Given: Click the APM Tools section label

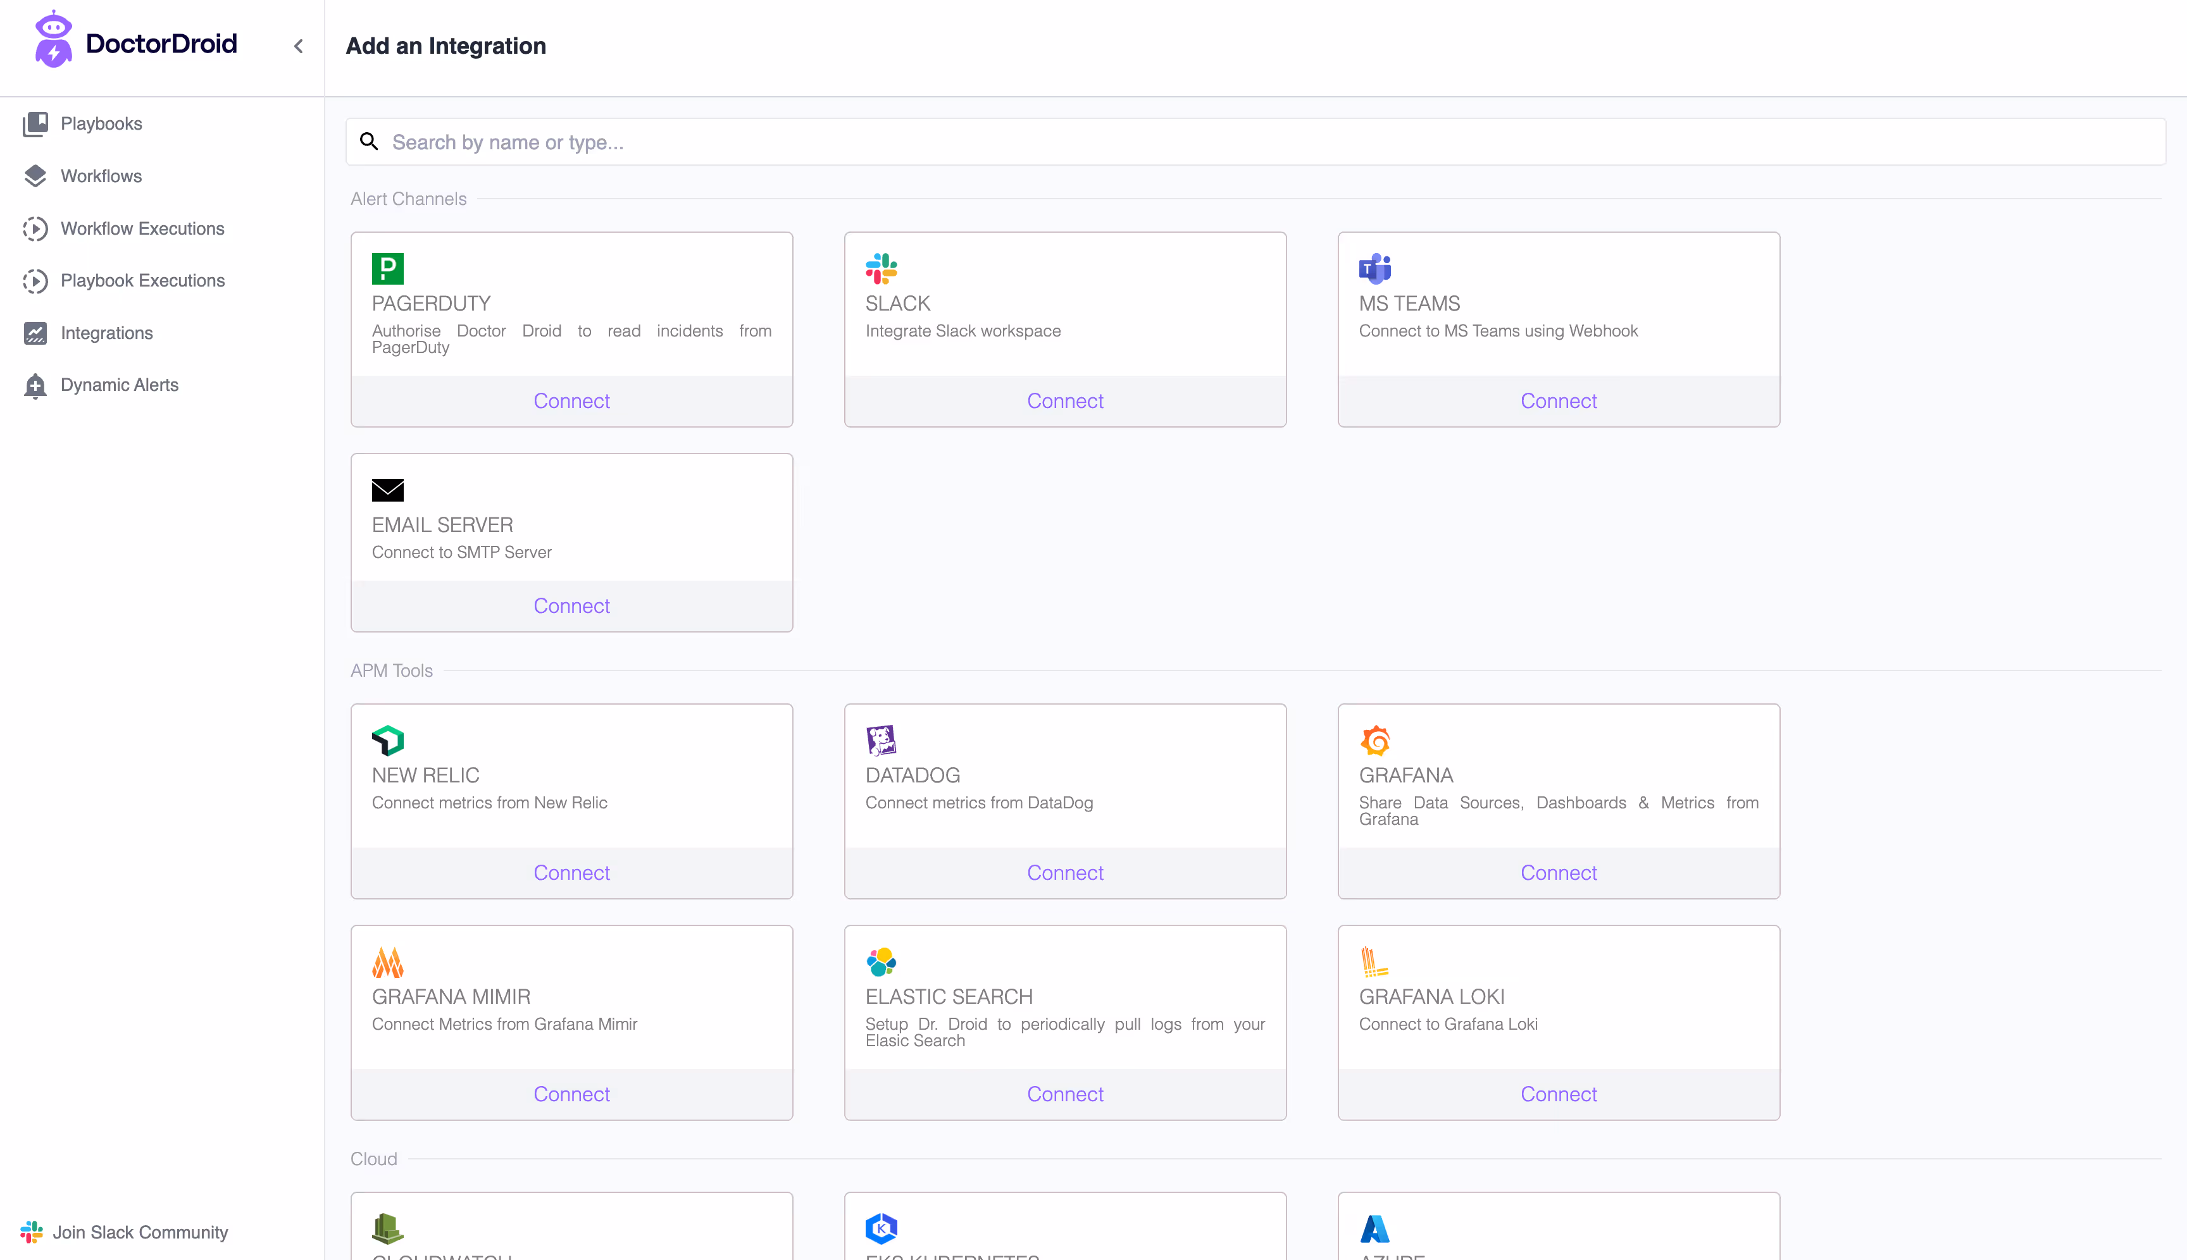Looking at the screenshot, I should pyautogui.click(x=391, y=670).
